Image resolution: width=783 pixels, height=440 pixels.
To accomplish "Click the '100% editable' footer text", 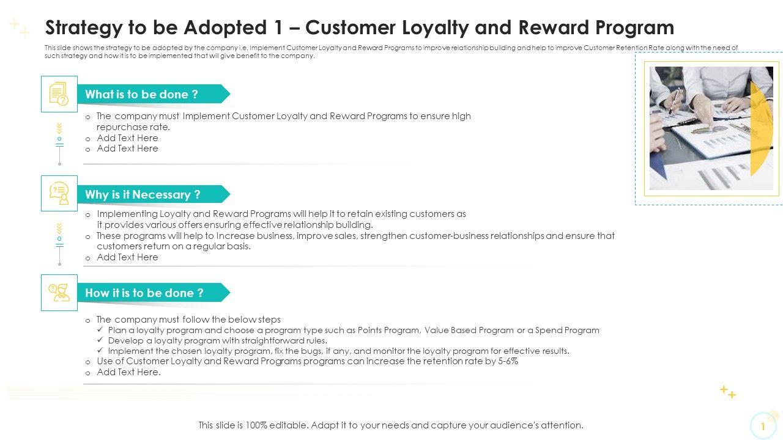I will coord(391,425).
